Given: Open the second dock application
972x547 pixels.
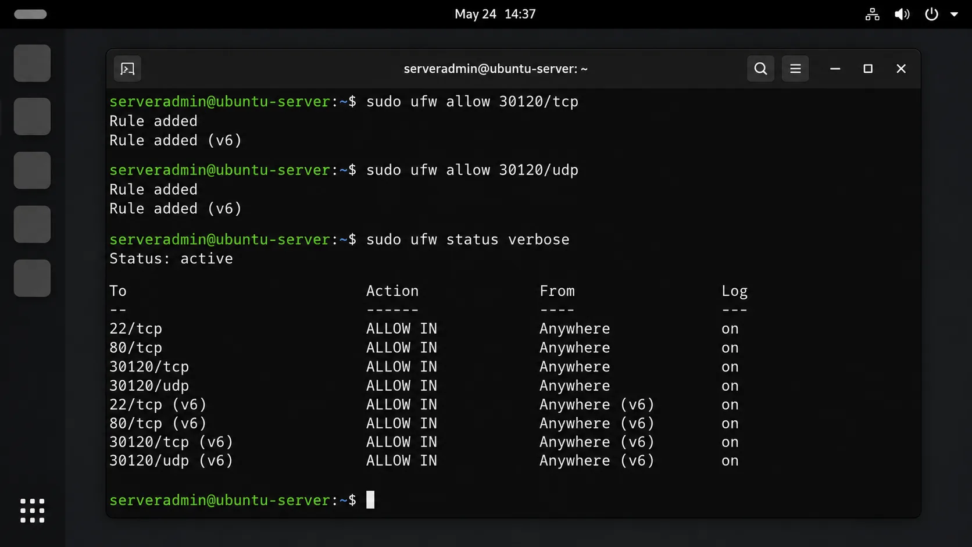Looking at the screenshot, I should [32, 116].
